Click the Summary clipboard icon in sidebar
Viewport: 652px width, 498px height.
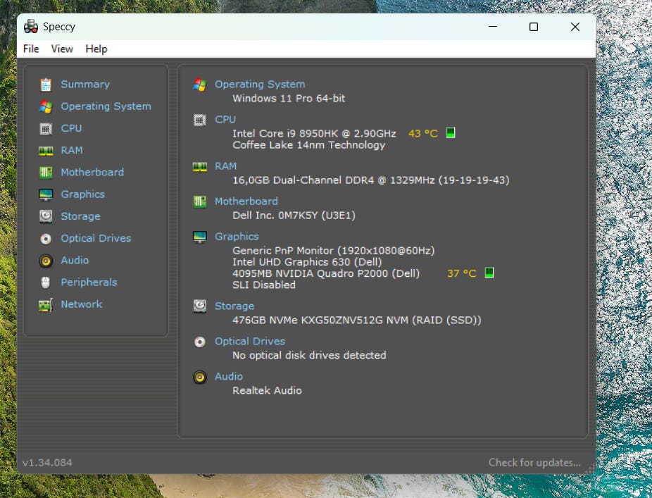coord(46,85)
